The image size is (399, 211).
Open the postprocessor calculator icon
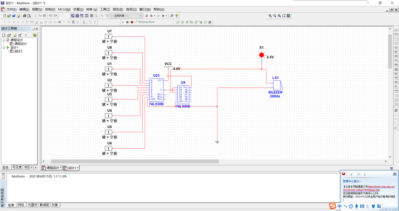pos(92,16)
